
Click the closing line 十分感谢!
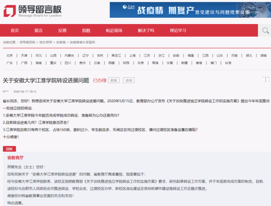coord(11,137)
